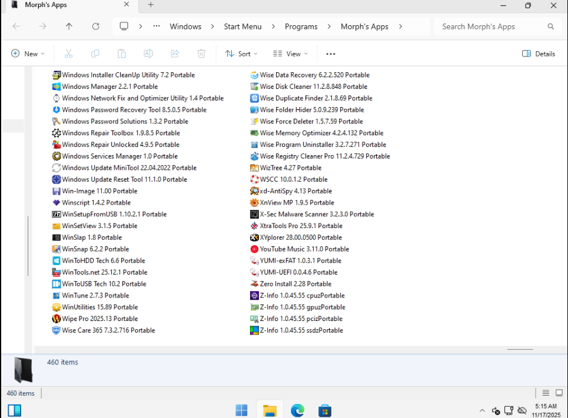The height and width of the screenshot is (418, 568).
Task: Click the XnView MP icon
Action: [254, 203]
